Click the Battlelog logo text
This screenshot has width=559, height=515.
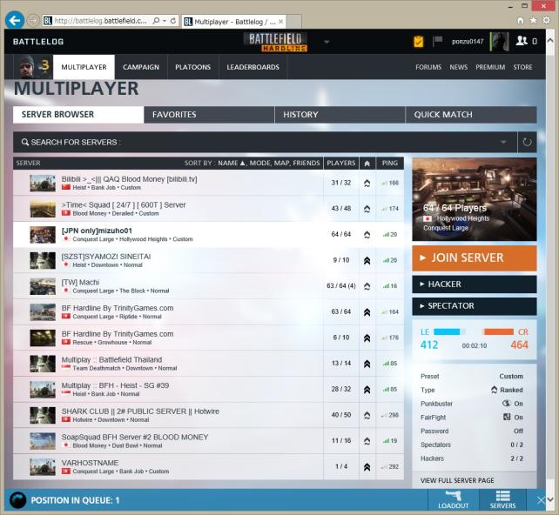coord(38,42)
